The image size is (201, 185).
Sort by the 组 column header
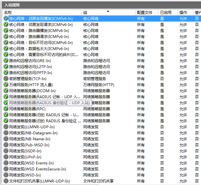[x=108, y=13]
